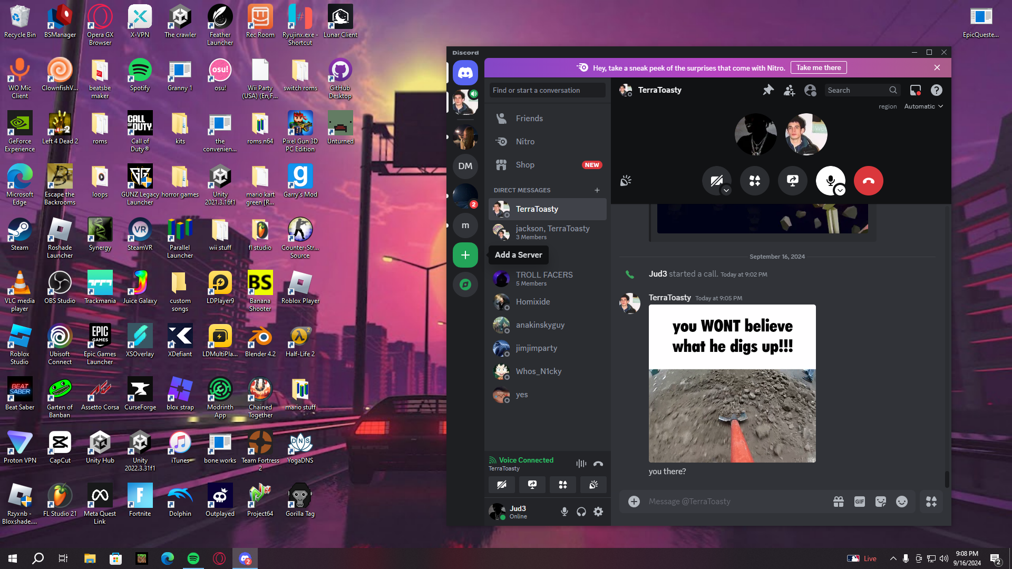Image resolution: width=1012 pixels, height=569 pixels.
Task: Open the emoji picker
Action: tap(902, 502)
